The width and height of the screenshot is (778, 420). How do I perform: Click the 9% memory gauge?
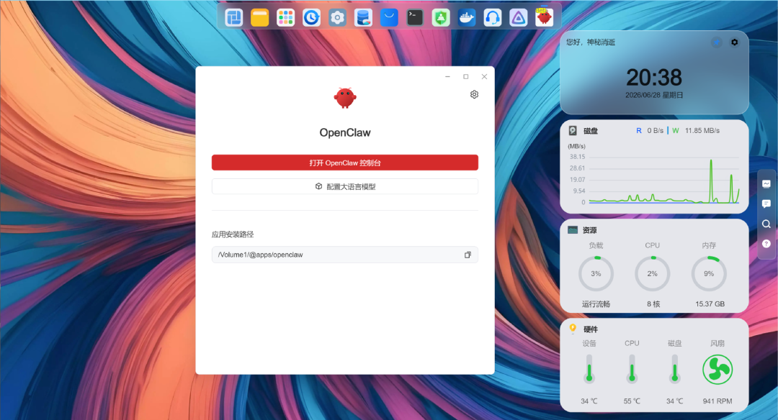point(709,273)
